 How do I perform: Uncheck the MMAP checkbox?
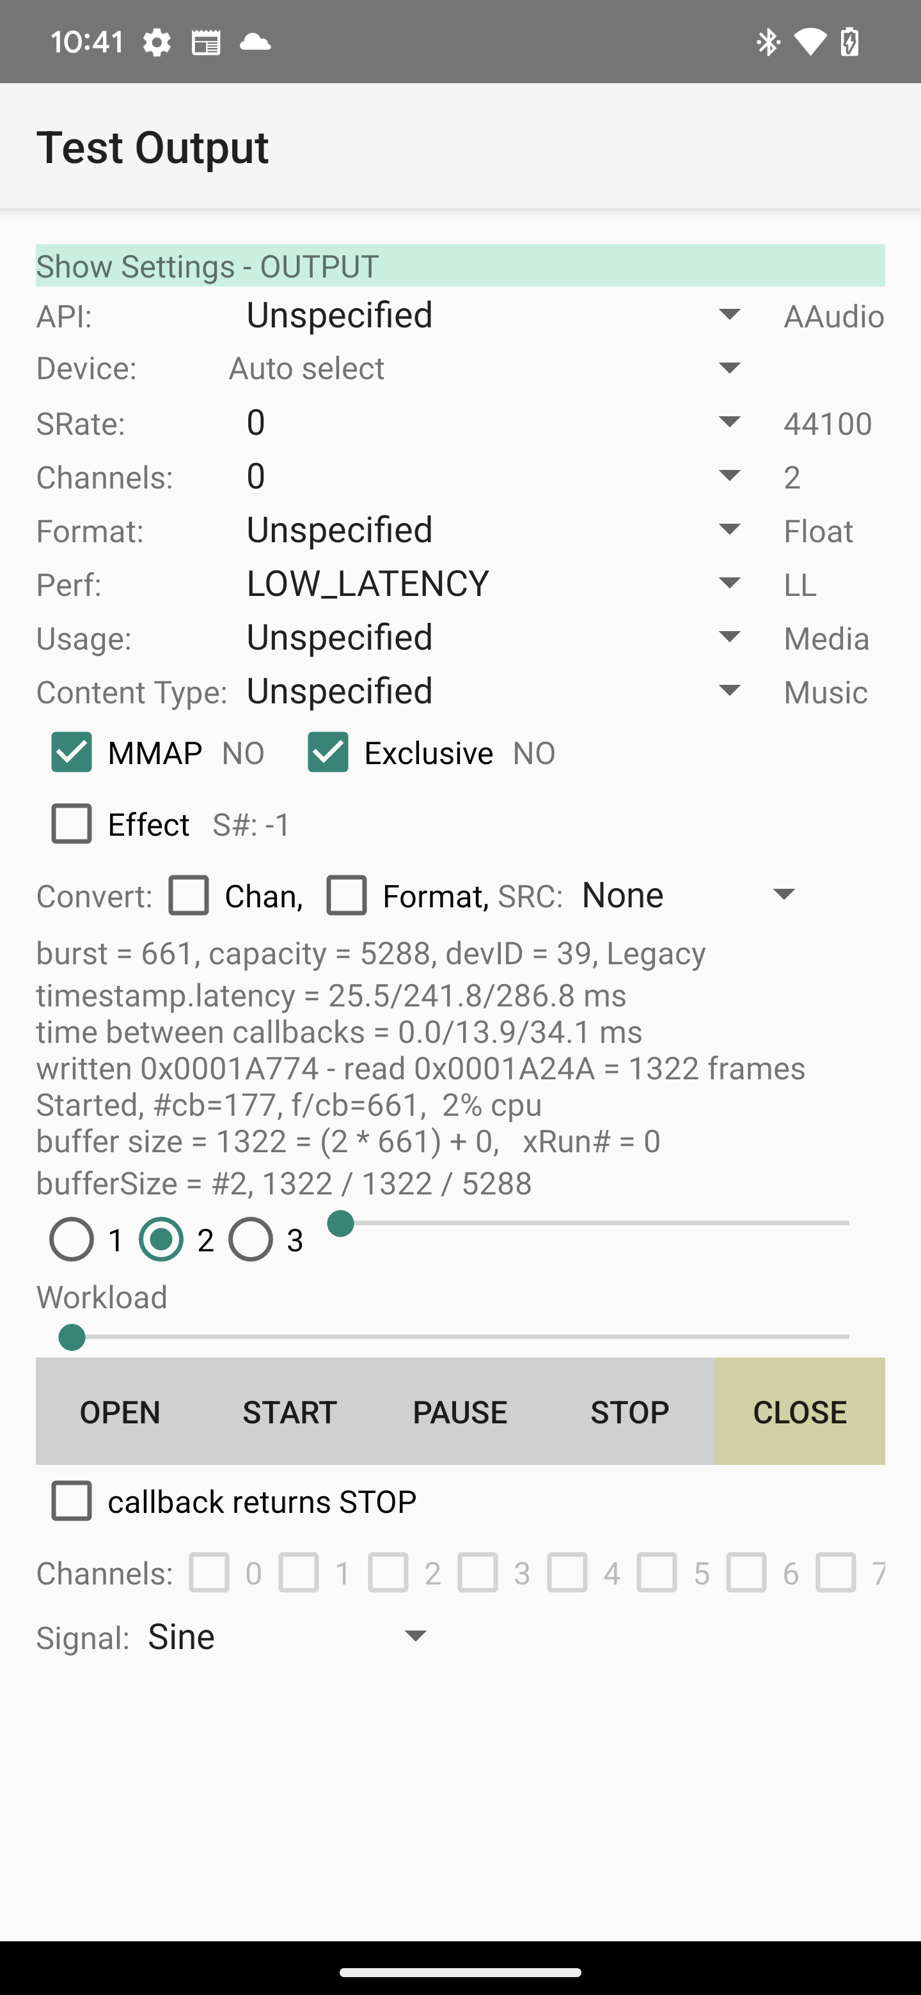(71, 751)
